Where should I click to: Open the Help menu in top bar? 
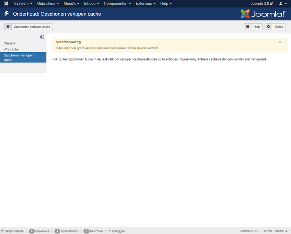coord(166,4)
